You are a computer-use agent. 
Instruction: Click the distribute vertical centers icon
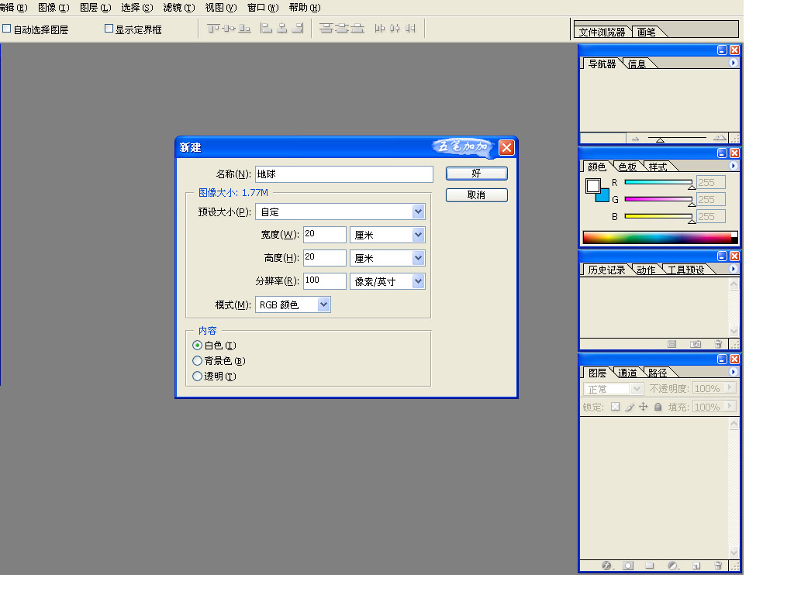coord(341,29)
